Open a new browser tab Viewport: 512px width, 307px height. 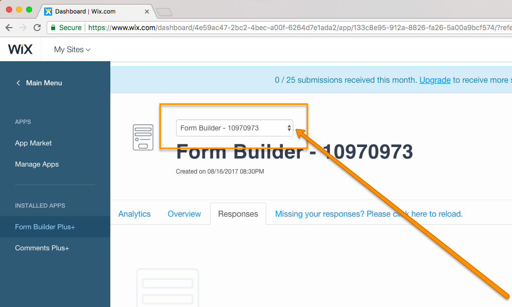tap(164, 12)
